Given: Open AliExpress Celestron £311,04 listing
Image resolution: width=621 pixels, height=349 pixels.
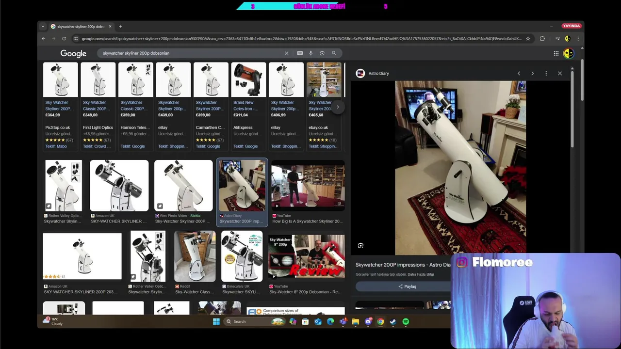Looking at the screenshot, I should [248, 106].
